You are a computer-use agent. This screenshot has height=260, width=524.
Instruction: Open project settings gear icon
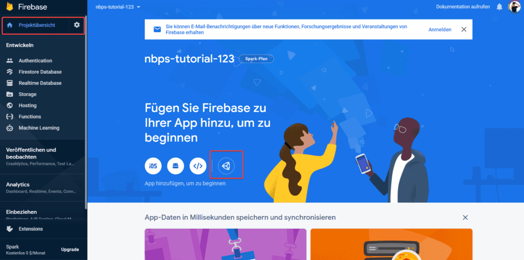[77, 25]
